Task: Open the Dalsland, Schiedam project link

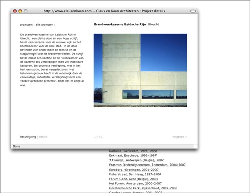Action: click(x=133, y=151)
